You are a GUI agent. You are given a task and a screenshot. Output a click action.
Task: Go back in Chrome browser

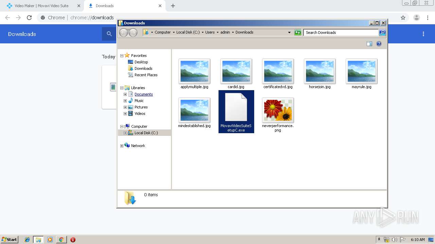(x=7, y=18)
